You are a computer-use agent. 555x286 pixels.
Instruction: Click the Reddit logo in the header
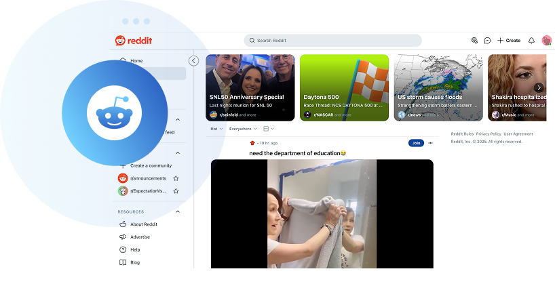click(134, 40)
